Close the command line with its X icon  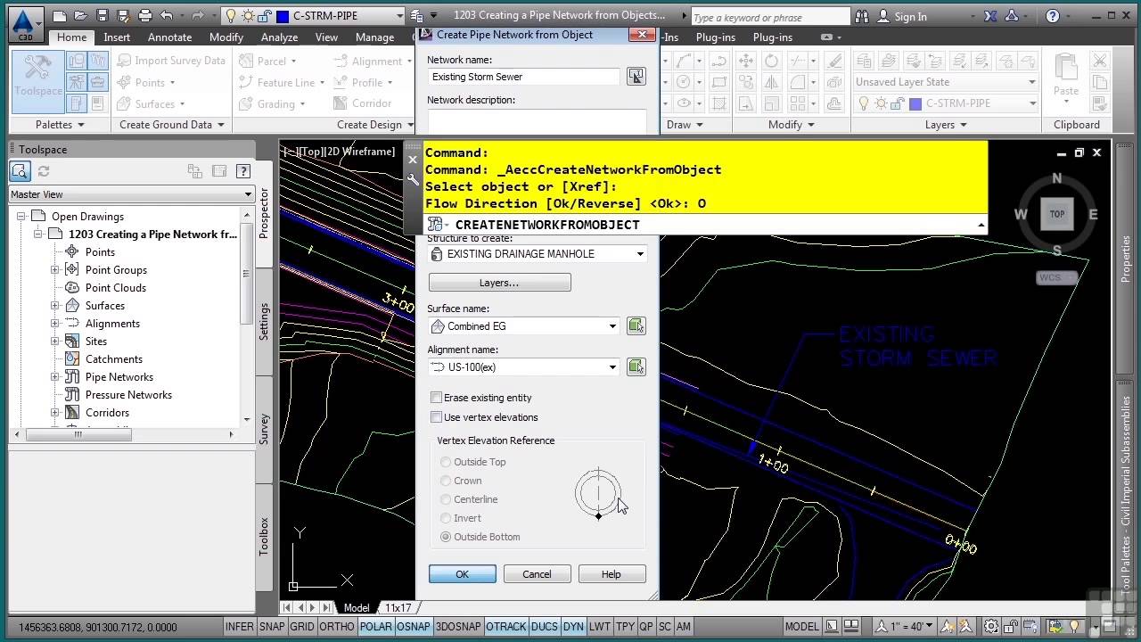click(413, 160)
